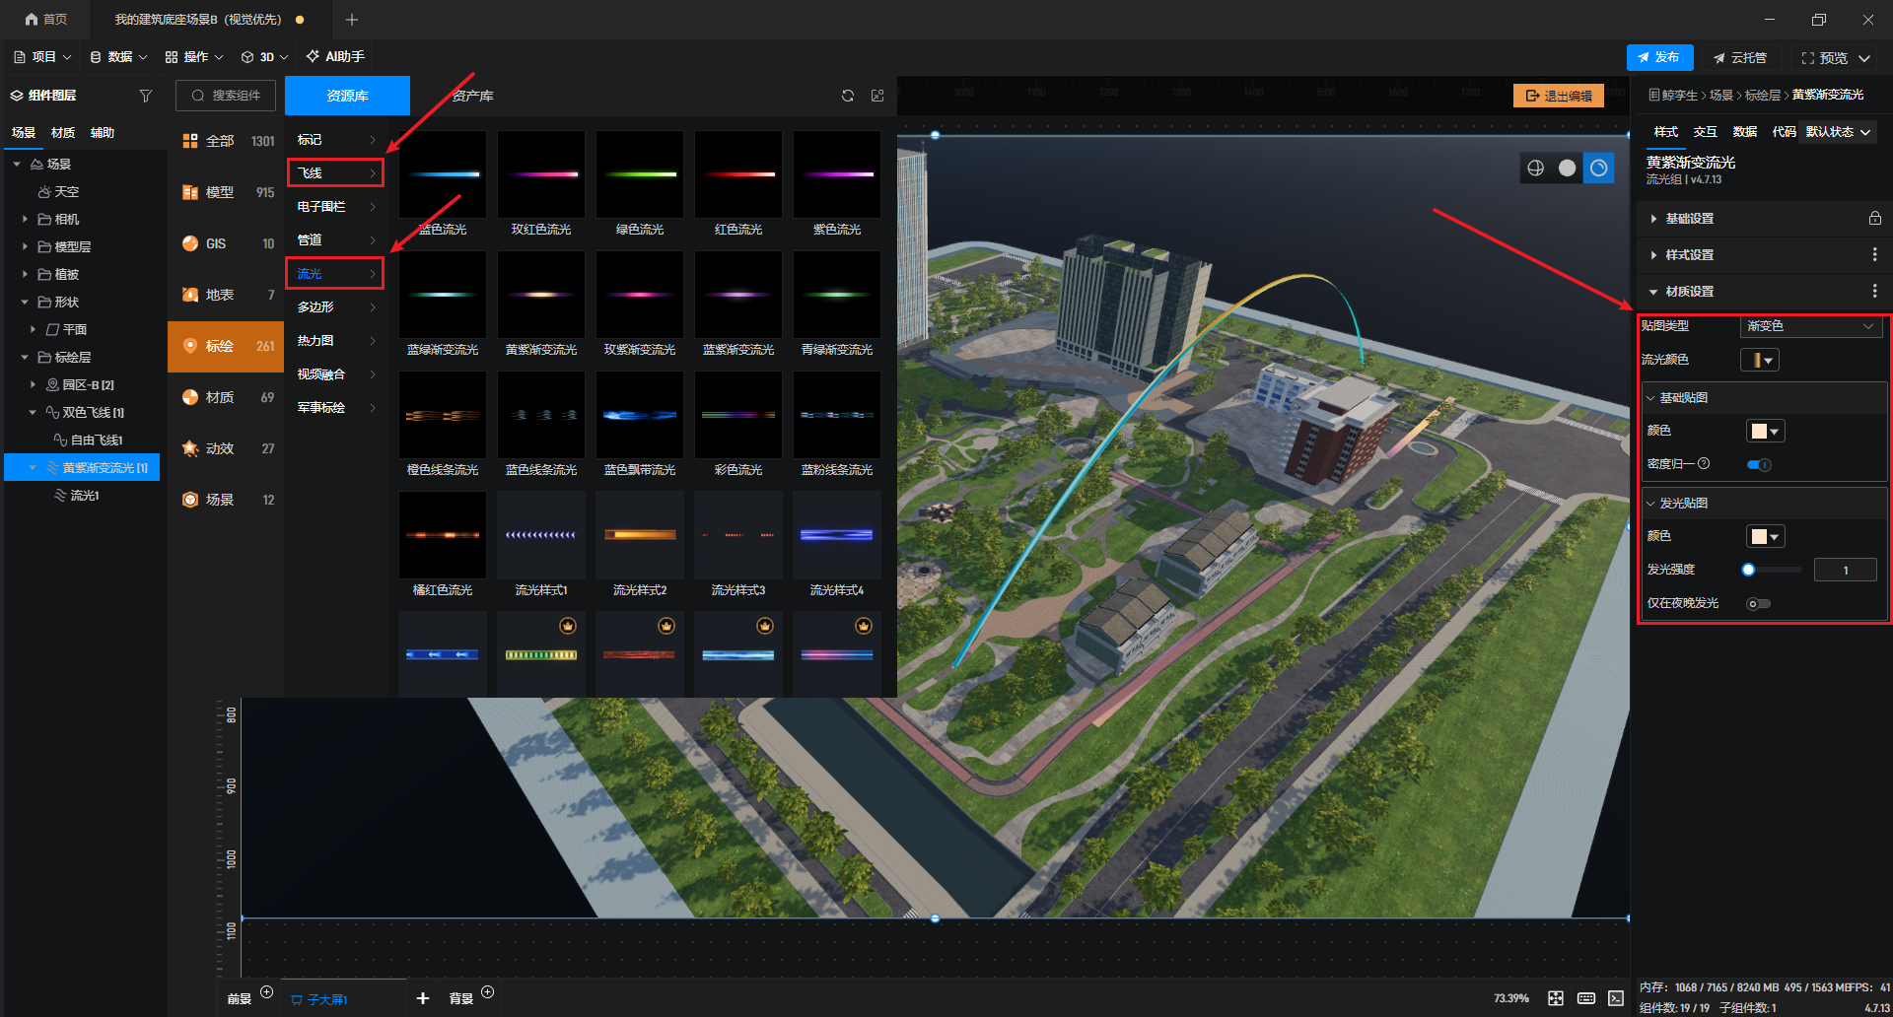Add a new sub-screen with the plus icon
This screenshot has width=1893, height=1017.
tap(423, 998)
